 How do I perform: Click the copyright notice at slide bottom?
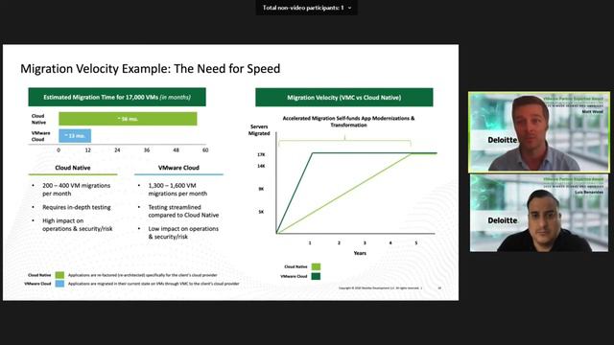tap(380, 287)
